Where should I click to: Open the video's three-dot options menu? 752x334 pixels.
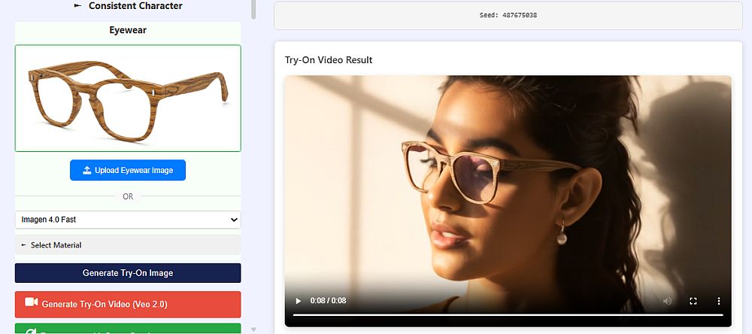(718, 301)
